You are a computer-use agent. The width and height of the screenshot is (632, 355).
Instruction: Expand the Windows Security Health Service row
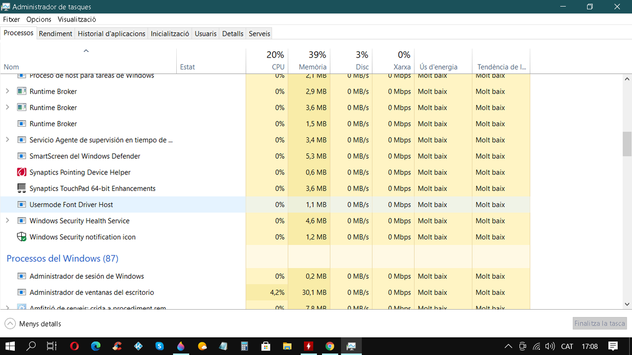click(7, 220)
